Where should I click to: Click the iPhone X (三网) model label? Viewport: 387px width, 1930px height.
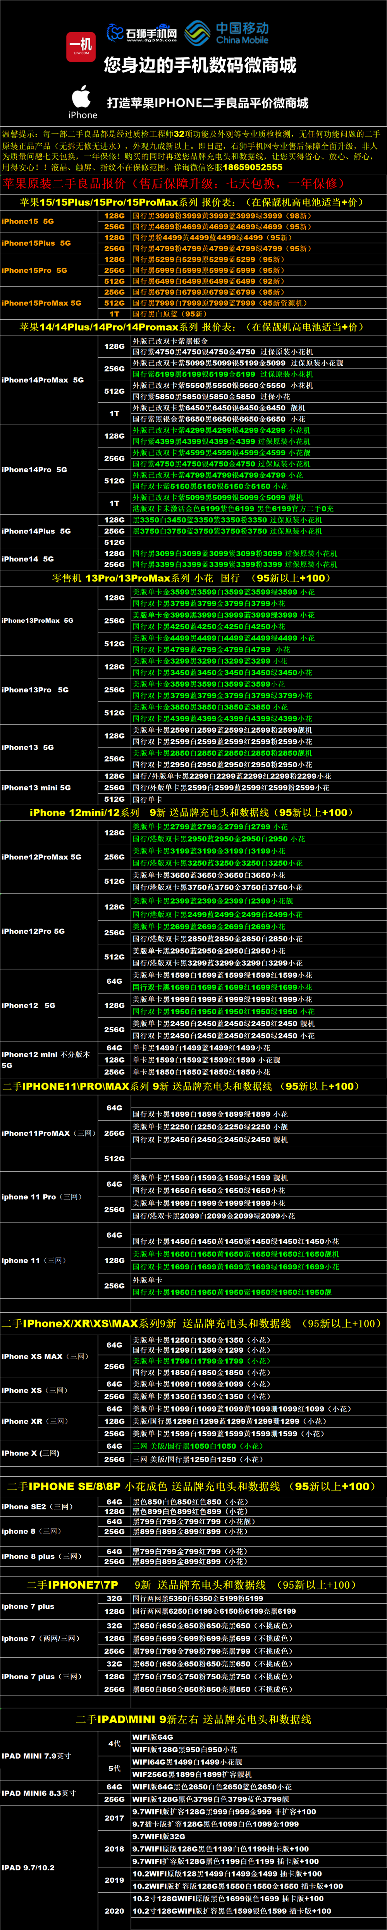click(31, 1453)
